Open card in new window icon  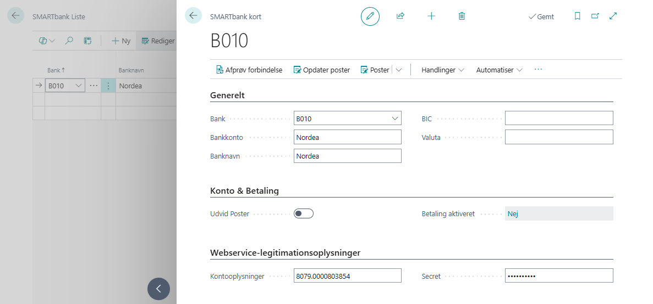(x=595, y=16)
